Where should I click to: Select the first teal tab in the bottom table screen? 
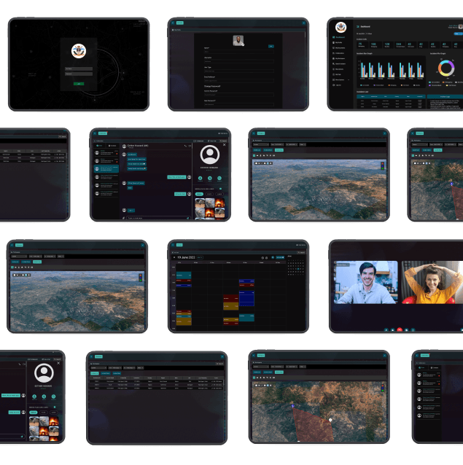(94, 372)
